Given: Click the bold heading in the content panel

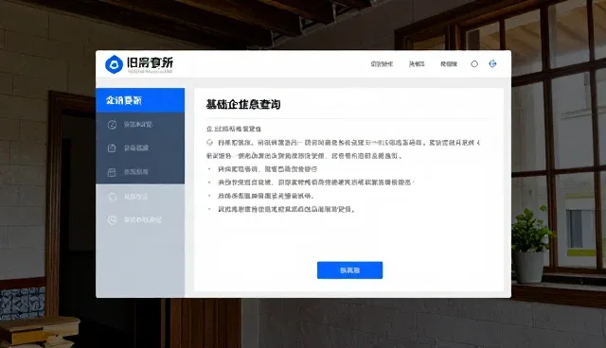Looking at the screenshot, I should [x=243, y=105].
